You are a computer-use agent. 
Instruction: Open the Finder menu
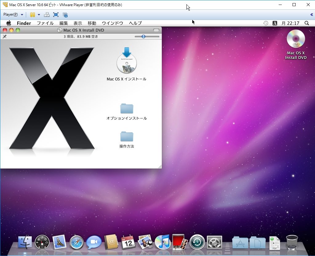point(24,23)
